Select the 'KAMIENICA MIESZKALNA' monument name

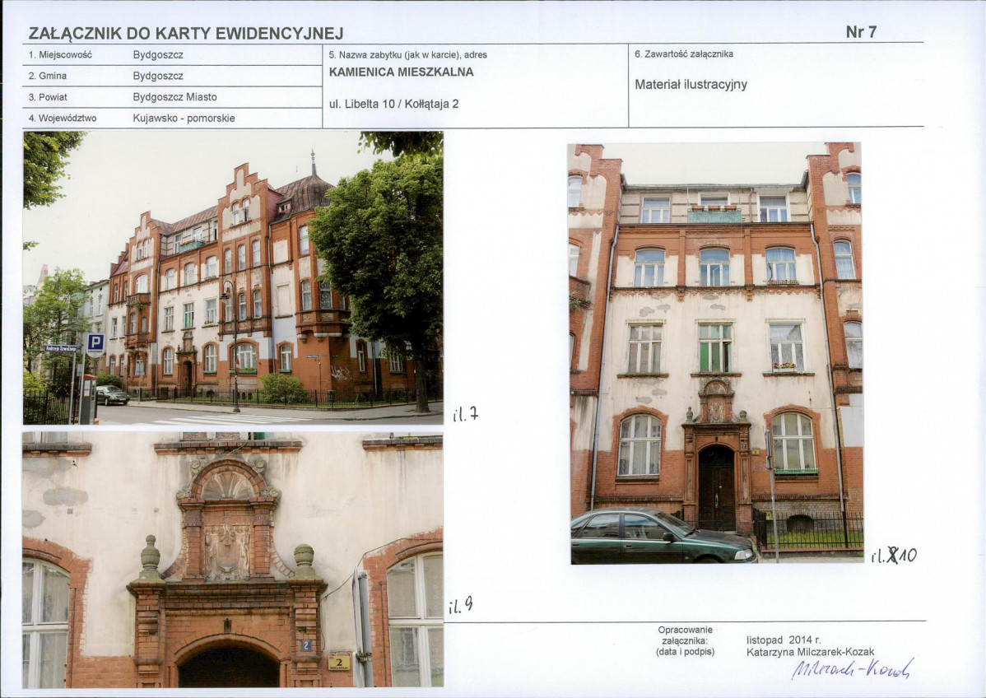click(x=401, y=72)
